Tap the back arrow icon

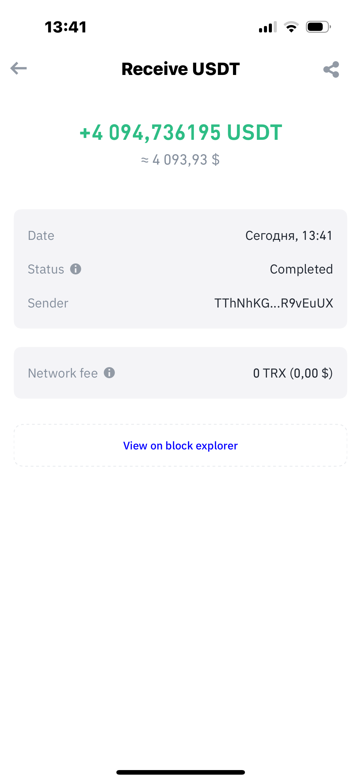coord(19,68)
